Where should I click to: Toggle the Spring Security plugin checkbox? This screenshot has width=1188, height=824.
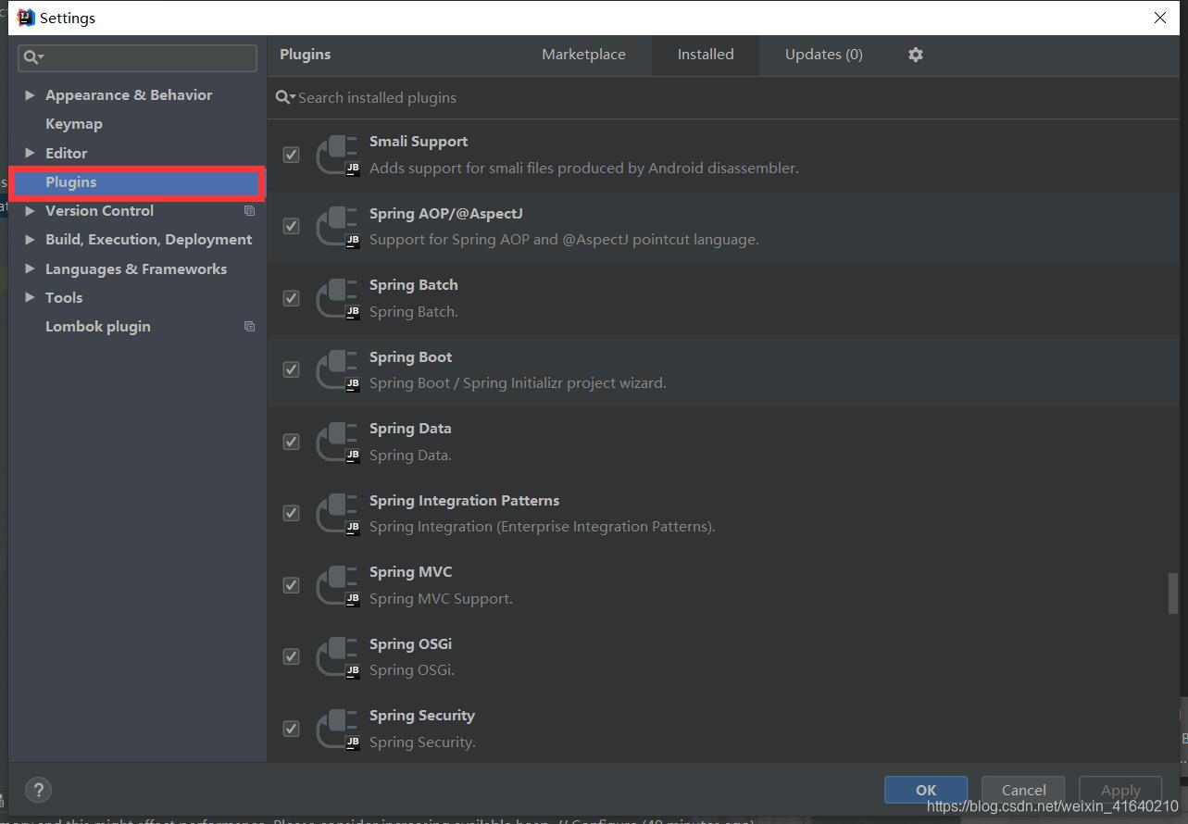click(292, 729)
